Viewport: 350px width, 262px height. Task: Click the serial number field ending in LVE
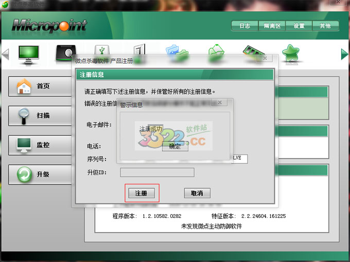pyautogui.click(x=240, y=159)
